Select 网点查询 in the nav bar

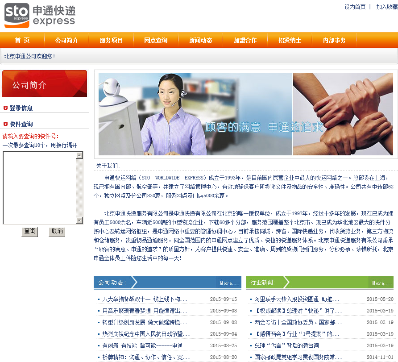click(x=156, y=40)
